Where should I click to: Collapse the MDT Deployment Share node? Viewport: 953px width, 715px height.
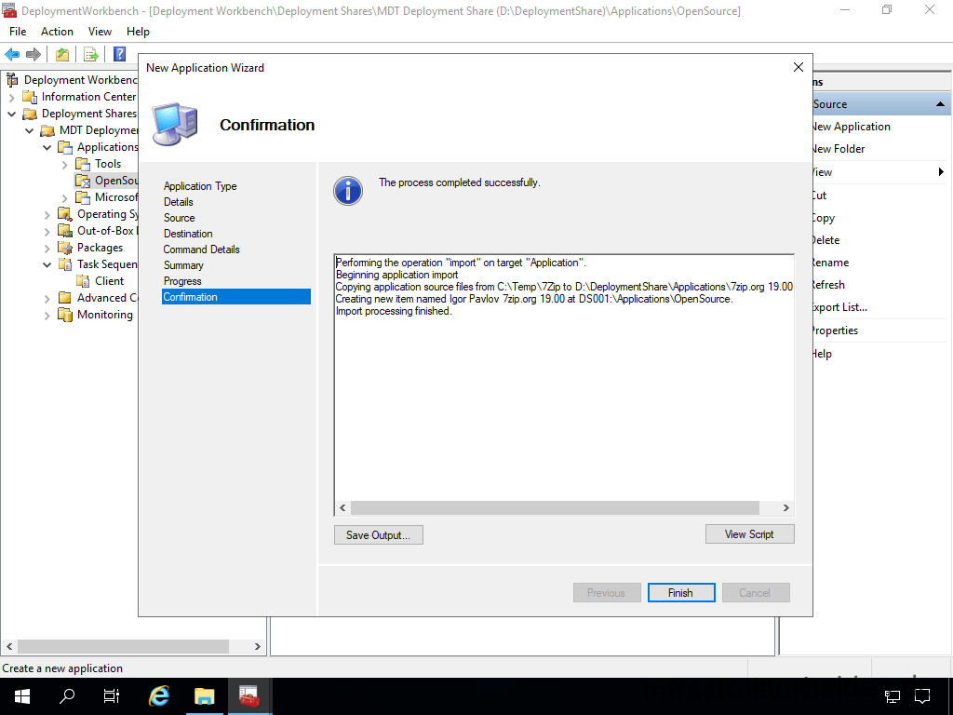(29, 130)
